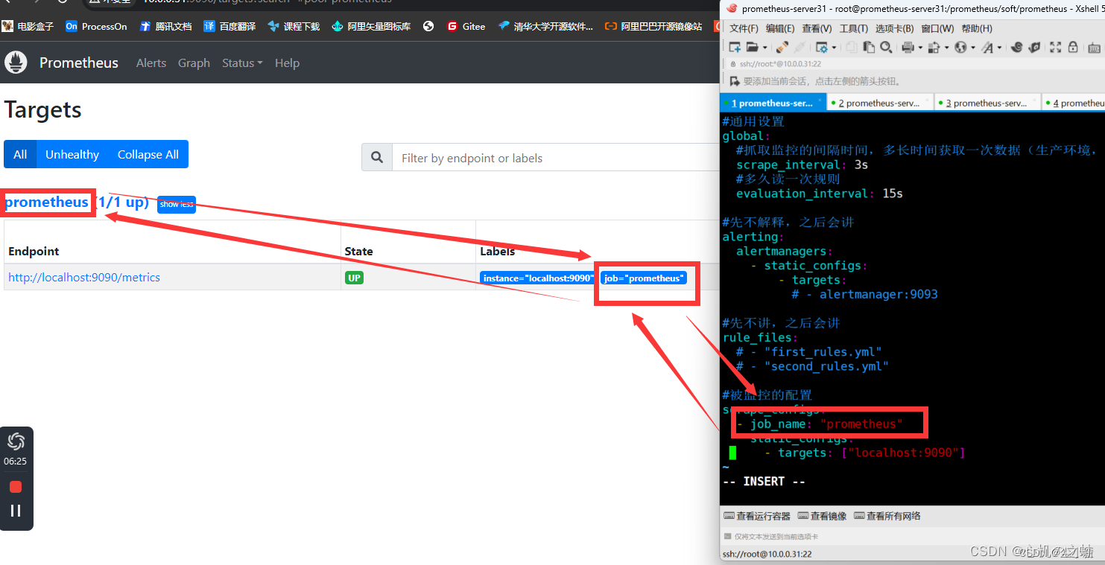Screen dimensions: 1105x565
Task: Click the 查看运行容器 quick command button
Action: click(757, 516)
